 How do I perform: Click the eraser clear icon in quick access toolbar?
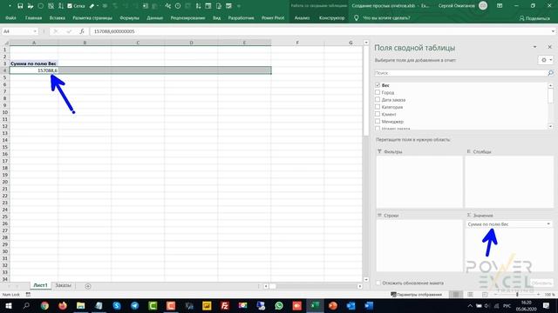point(92,6)
